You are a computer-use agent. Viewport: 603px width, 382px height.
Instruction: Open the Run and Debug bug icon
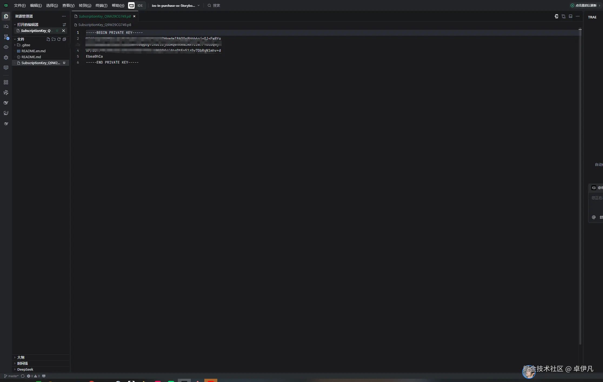(x=6, y=57)
